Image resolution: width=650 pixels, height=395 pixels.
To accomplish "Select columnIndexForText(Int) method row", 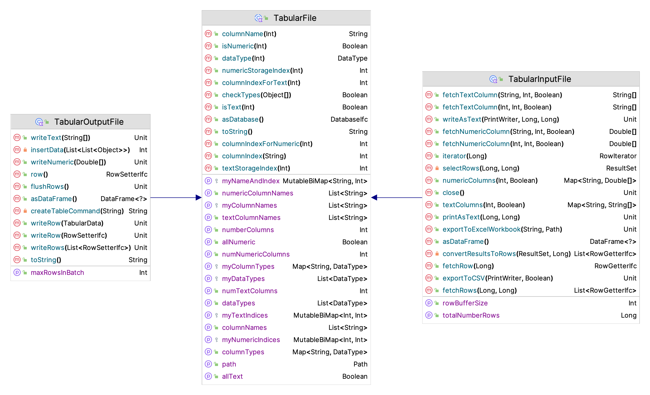I will click(x=286, y=82).
